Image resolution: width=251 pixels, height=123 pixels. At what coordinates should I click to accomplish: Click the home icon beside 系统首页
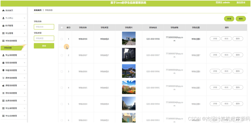pyautogui.click(x=3, y=10)
